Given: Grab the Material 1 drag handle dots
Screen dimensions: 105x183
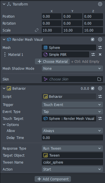Looking at the screenshot, I should [x=5, y=54].
